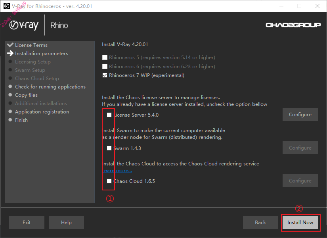Click the V-Ray logo in header

(24, 25)
